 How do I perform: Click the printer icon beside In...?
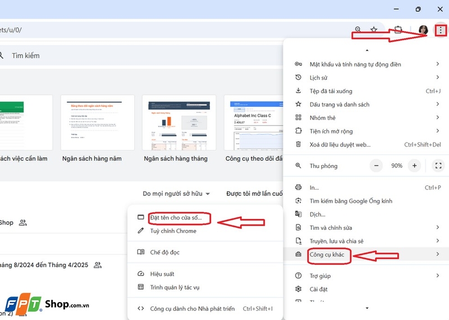pyautogui.click(x=299, y=188)
